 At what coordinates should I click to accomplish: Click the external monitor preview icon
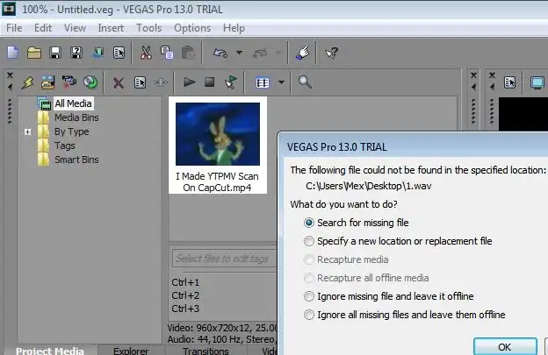click(x=537, y=83)
